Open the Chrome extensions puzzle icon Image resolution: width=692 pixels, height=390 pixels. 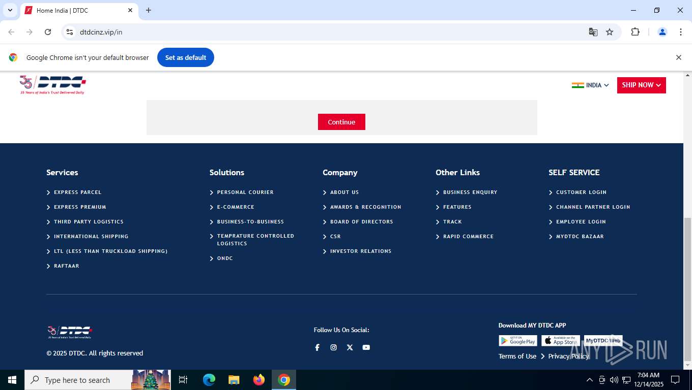coord(635,32)
